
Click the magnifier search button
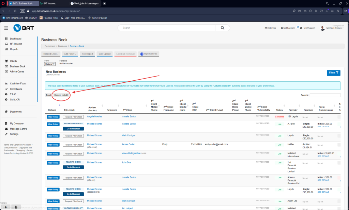click(x=223, y=28)
